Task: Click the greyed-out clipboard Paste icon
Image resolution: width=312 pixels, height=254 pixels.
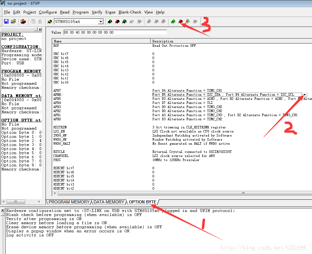Action: click(33, 21)
